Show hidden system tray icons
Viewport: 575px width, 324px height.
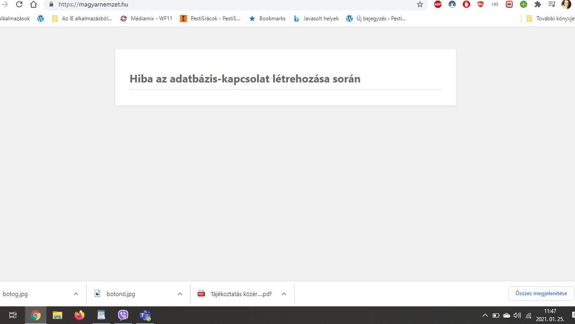coord(485,315)
